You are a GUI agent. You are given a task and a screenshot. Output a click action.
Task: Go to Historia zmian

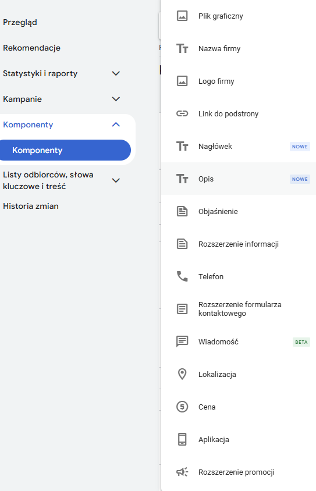tap(31, 206)
